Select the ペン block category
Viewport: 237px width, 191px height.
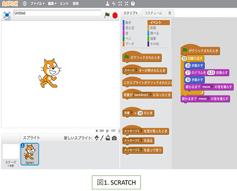pyautogui.click(x=128, y=39)
